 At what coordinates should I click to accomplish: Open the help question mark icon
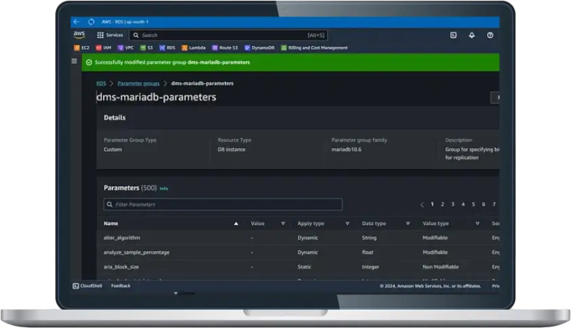(490, 35)
